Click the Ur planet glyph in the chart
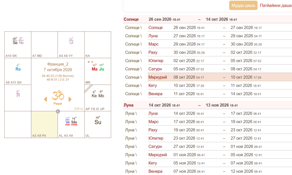292x175 pixels. pyautogui.click(x=71, y=43)
